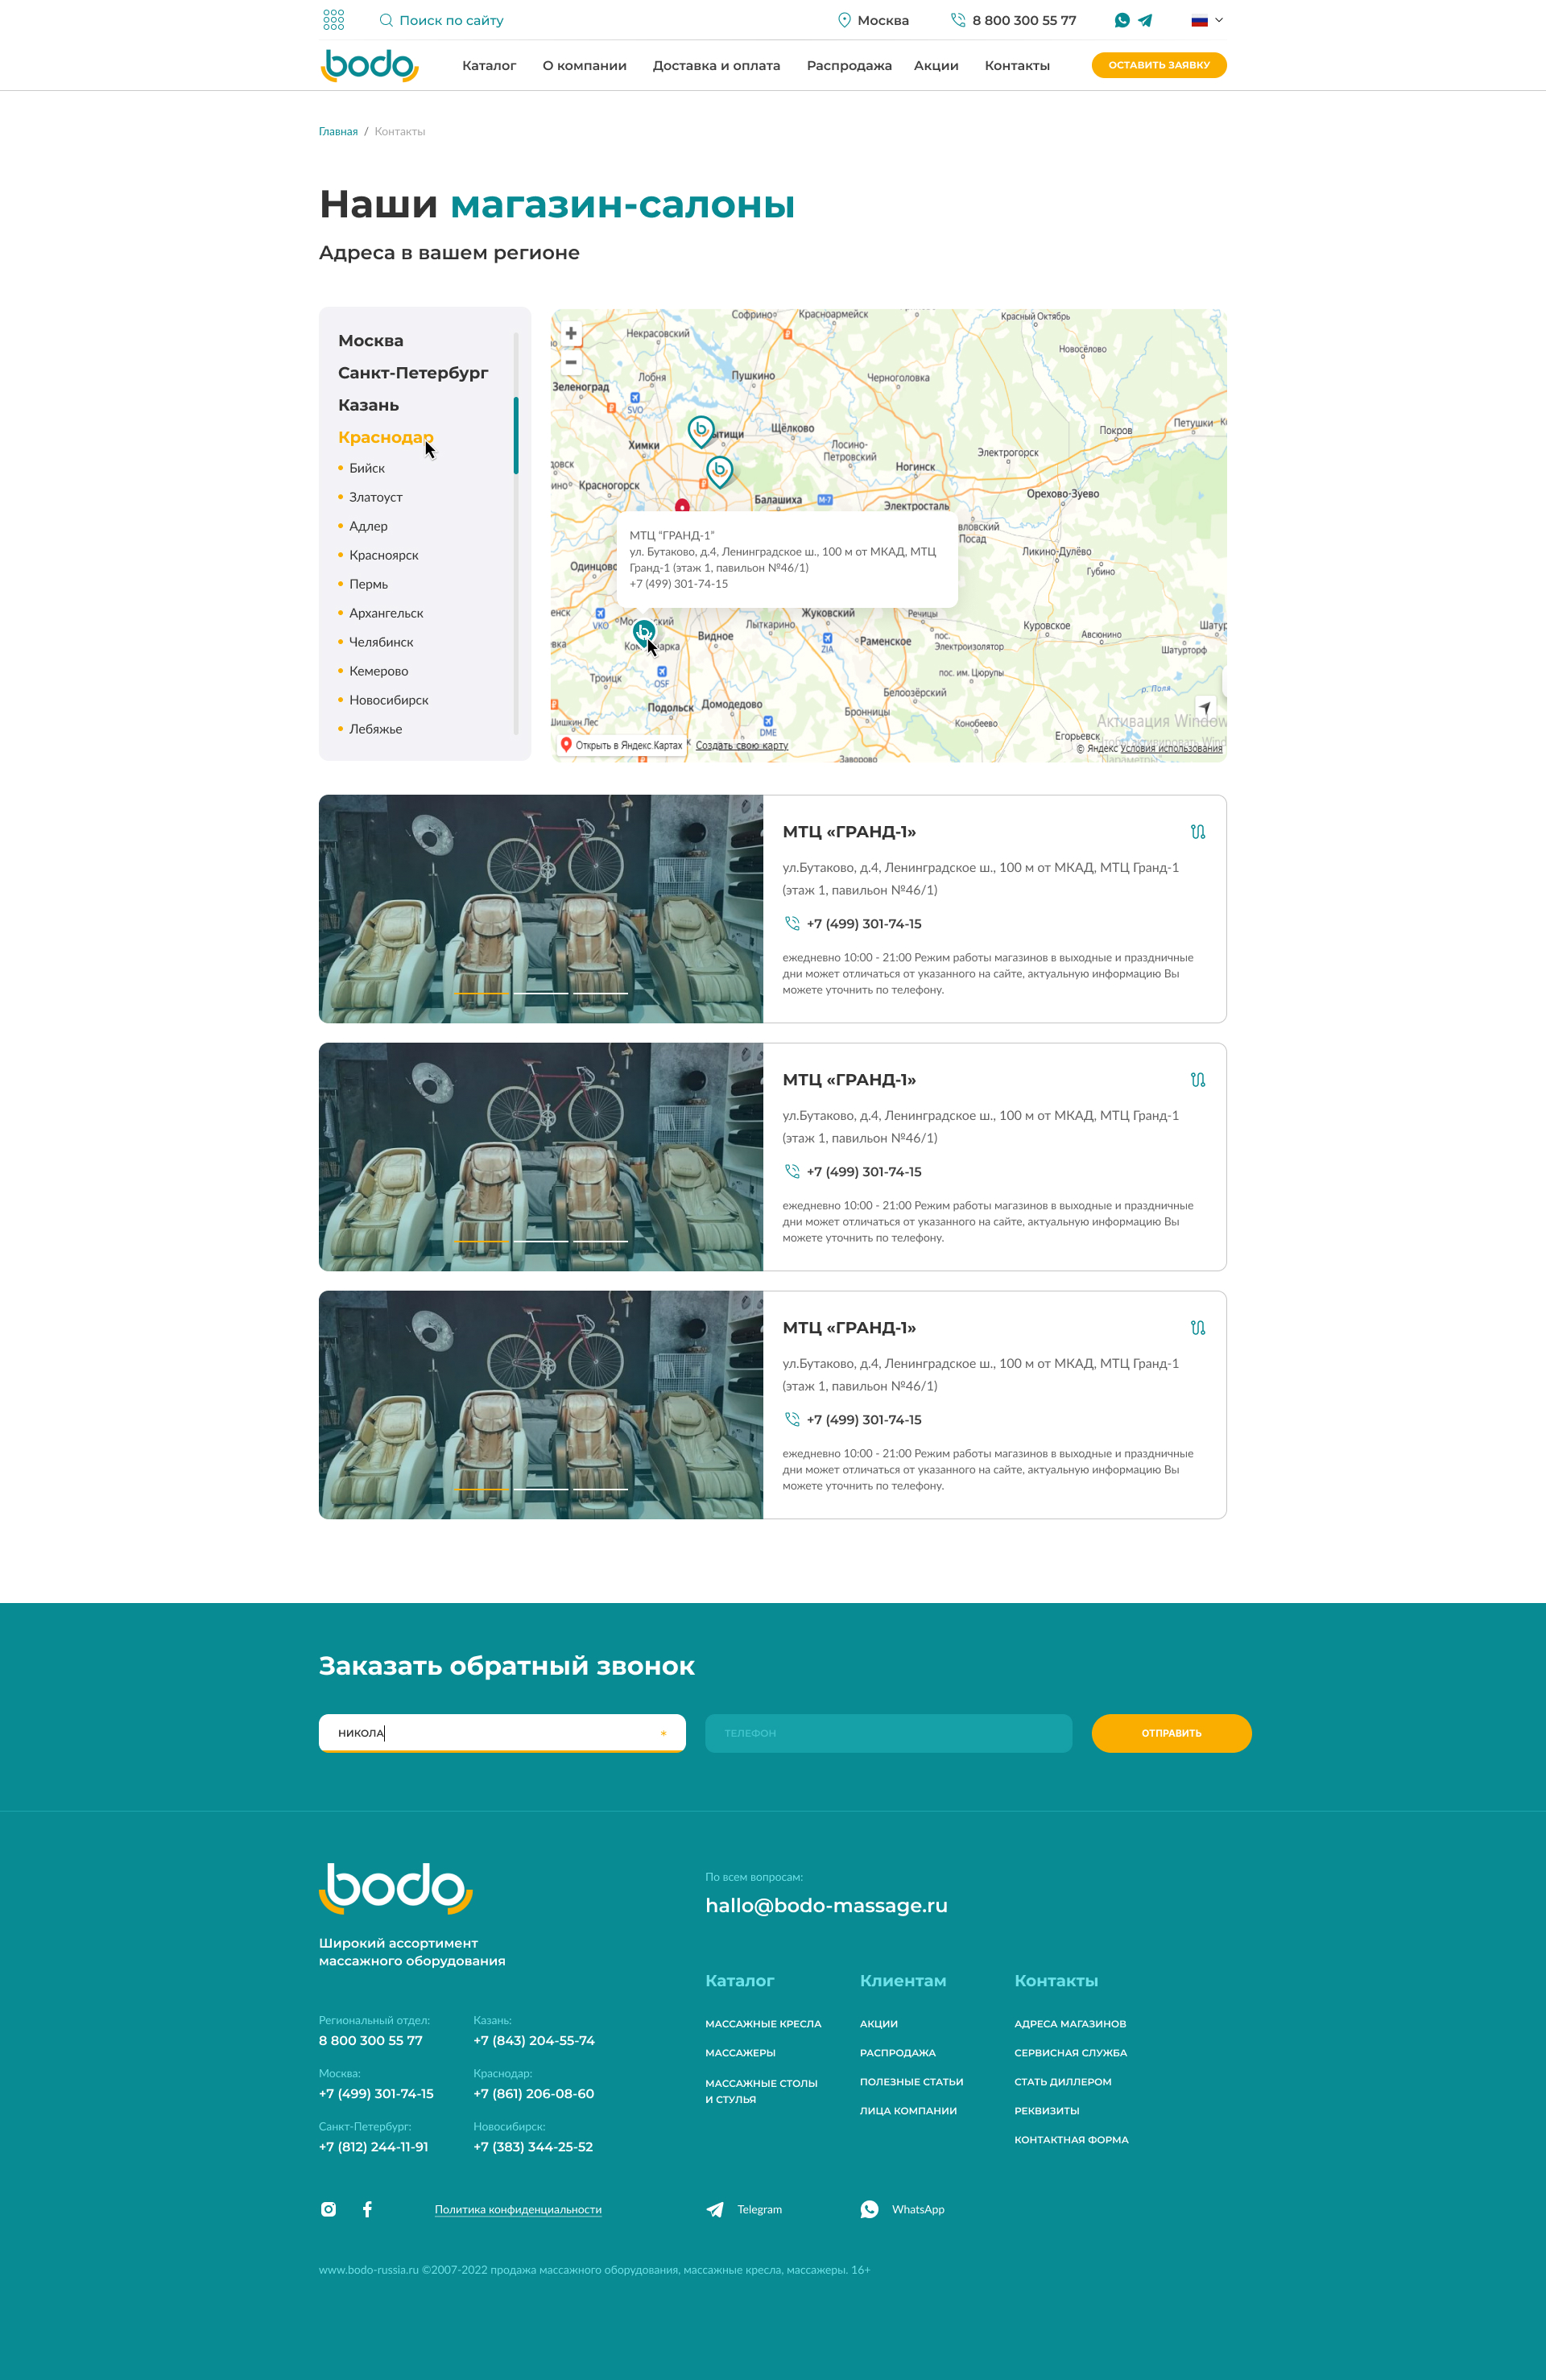The width and height of the screenshot is (1546, 2380).
Task: Select Златоуст in the city list
Action: [x=376, y=497]
